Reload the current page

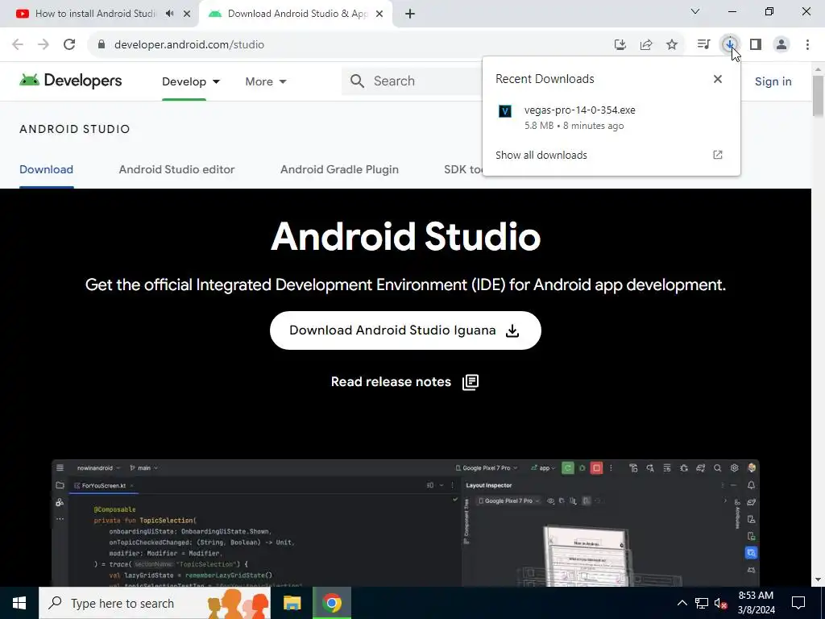[69, 44]
